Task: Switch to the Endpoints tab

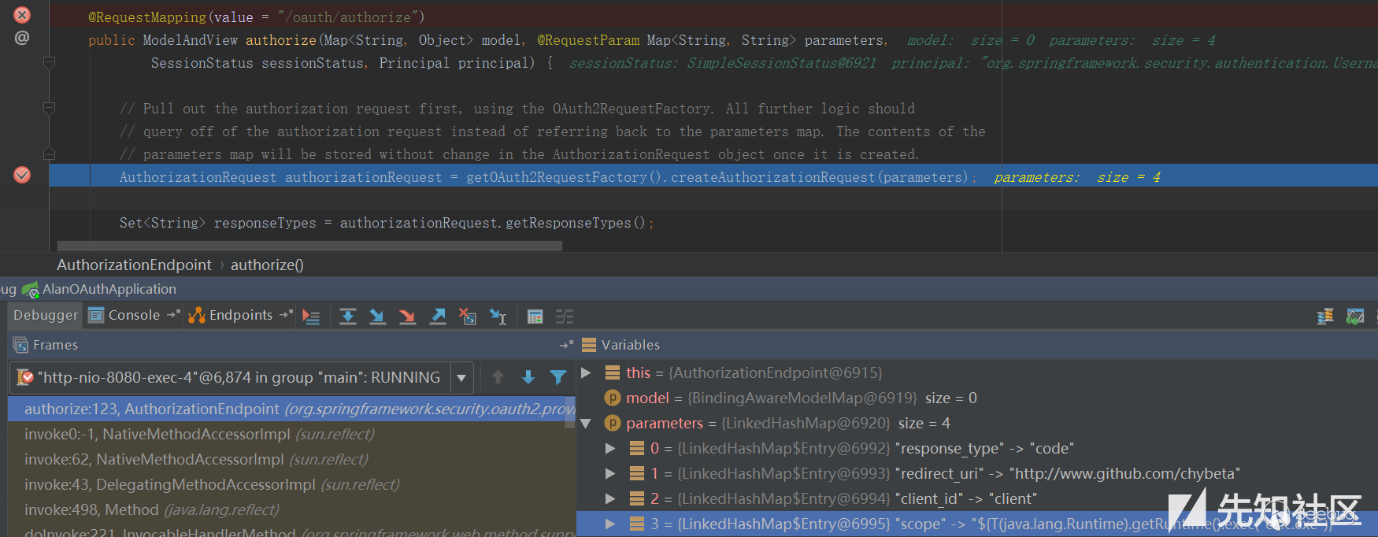Action: (232, 315)
